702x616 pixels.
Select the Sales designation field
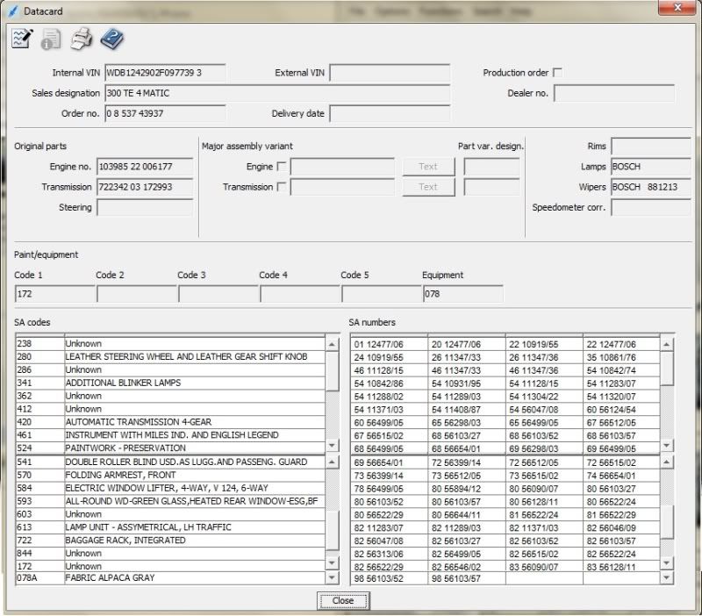click(277, 93)
